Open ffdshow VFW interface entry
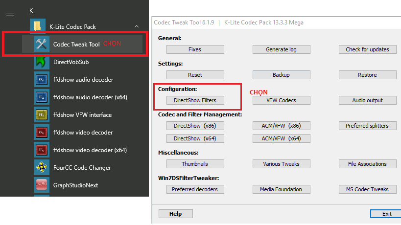Image resolution: width=401 pixels, height=225 pixels. click(x=82, y=115)
